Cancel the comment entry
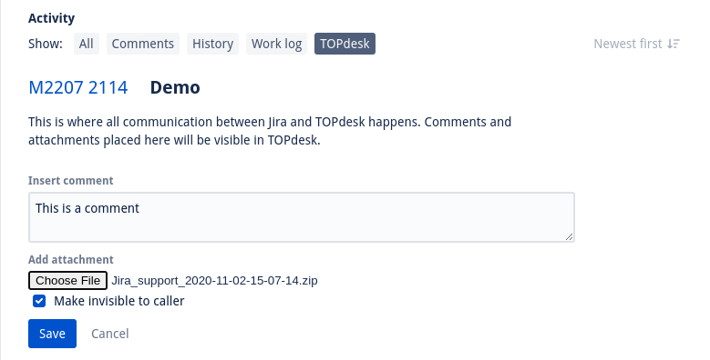Viewport: 710px width, 360px height. pyautogui.click(x=110, y=334)
